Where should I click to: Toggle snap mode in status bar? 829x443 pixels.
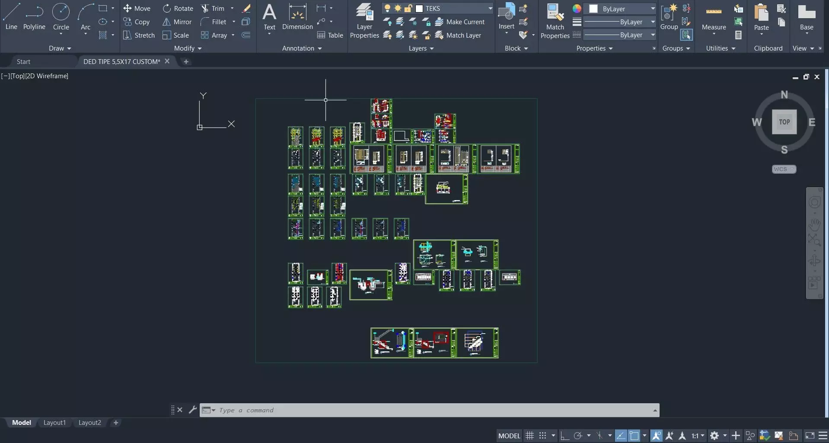543,436
